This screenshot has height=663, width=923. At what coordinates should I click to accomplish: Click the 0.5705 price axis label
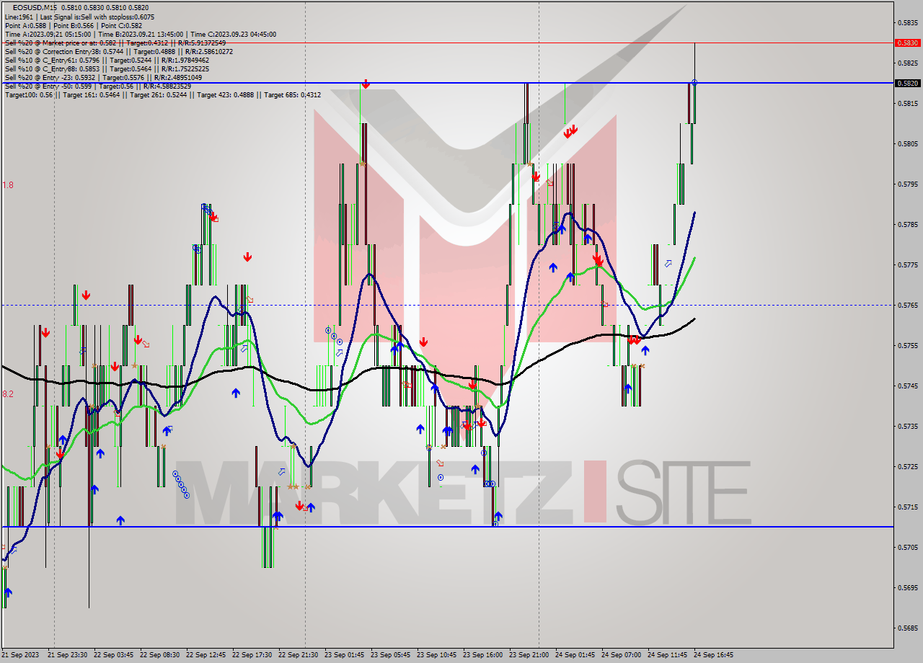(x=907, y=547)
